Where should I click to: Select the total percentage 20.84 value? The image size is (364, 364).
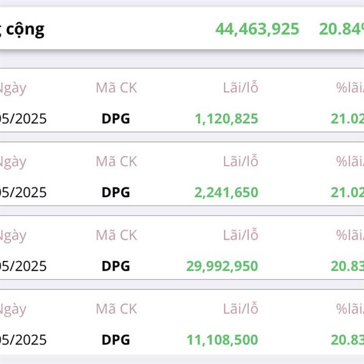point(342,29)
